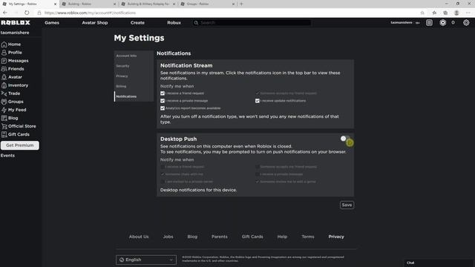Switch to the Account Info settings tab
This screenshot has width=475, height=267.
[134, 56]
